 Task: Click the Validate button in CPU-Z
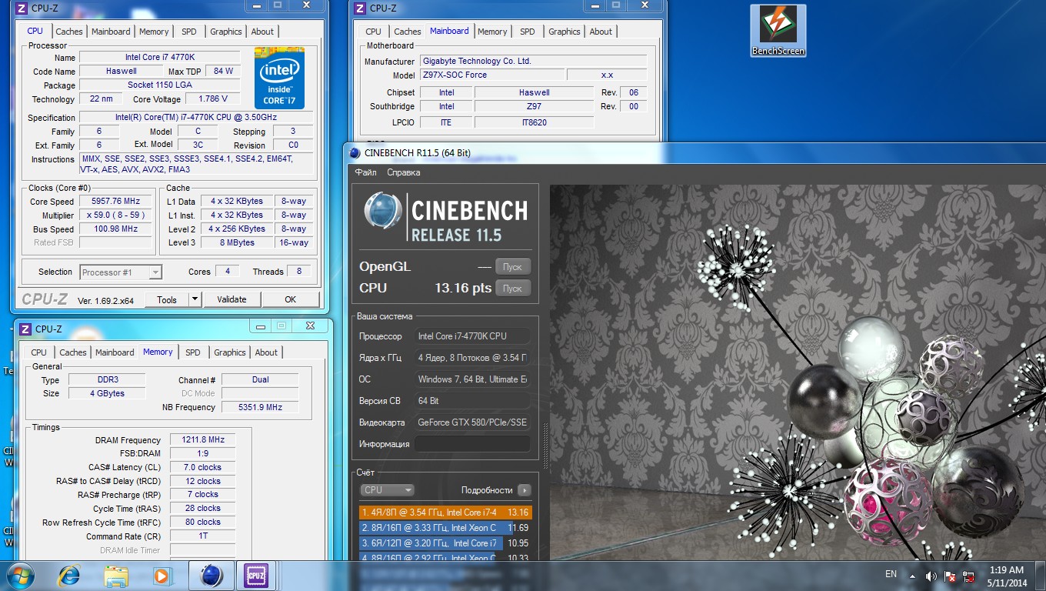click(x=232, y=299)
